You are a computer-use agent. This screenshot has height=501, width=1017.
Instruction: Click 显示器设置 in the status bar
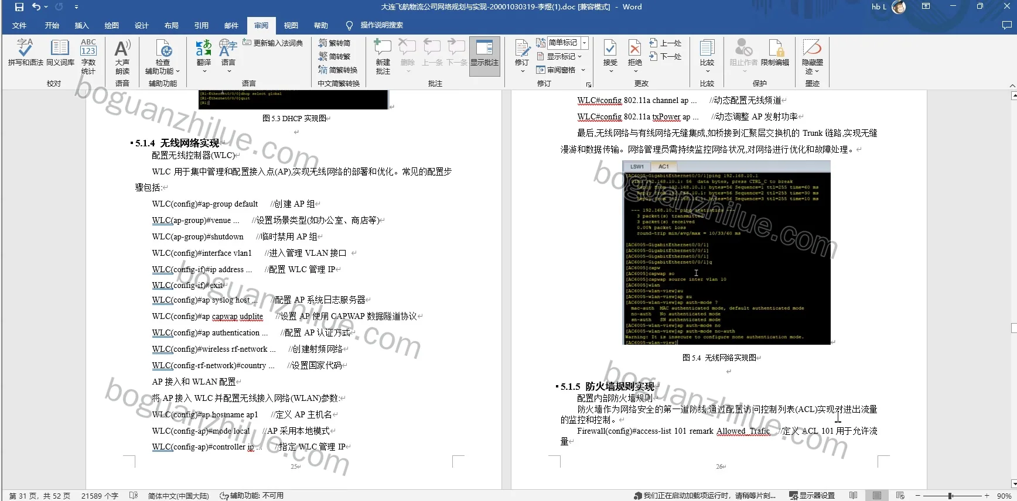(812, 496)
